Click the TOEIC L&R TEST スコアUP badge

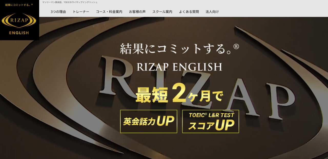[211, 122]
